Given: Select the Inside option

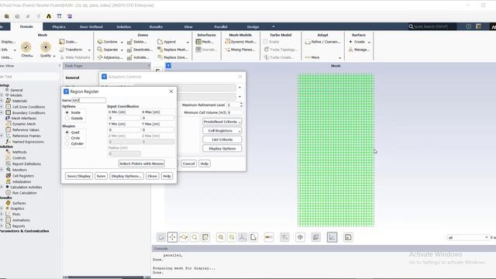Looking at the screenshot, I should pos(67,112).
